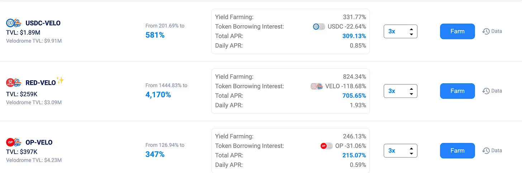Open Data history for RED-VELO
This screenshot has height=173, width=522.
click(x=492, y=91)
